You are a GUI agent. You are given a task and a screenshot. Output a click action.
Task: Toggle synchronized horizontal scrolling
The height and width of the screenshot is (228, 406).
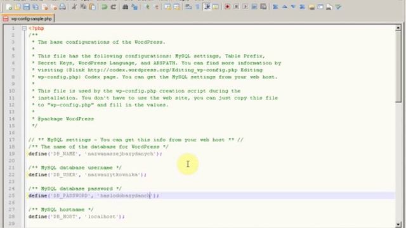point(177,7)
